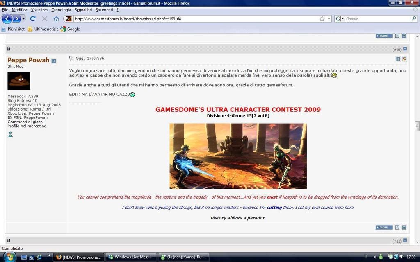Image resolution: width=420 pixels, height=262 pixels.
Task: Click the page scrollbar thumb
Action: click(417, 126)
